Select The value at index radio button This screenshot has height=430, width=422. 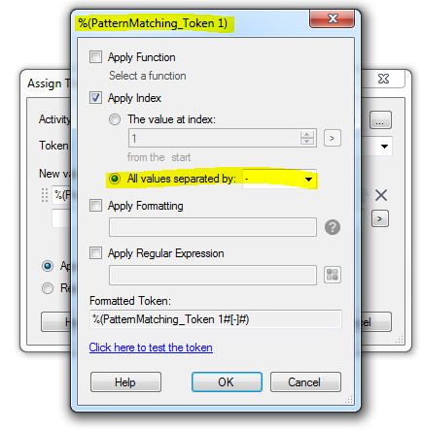115,119
